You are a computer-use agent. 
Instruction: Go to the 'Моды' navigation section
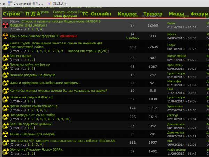coord(176,14)
